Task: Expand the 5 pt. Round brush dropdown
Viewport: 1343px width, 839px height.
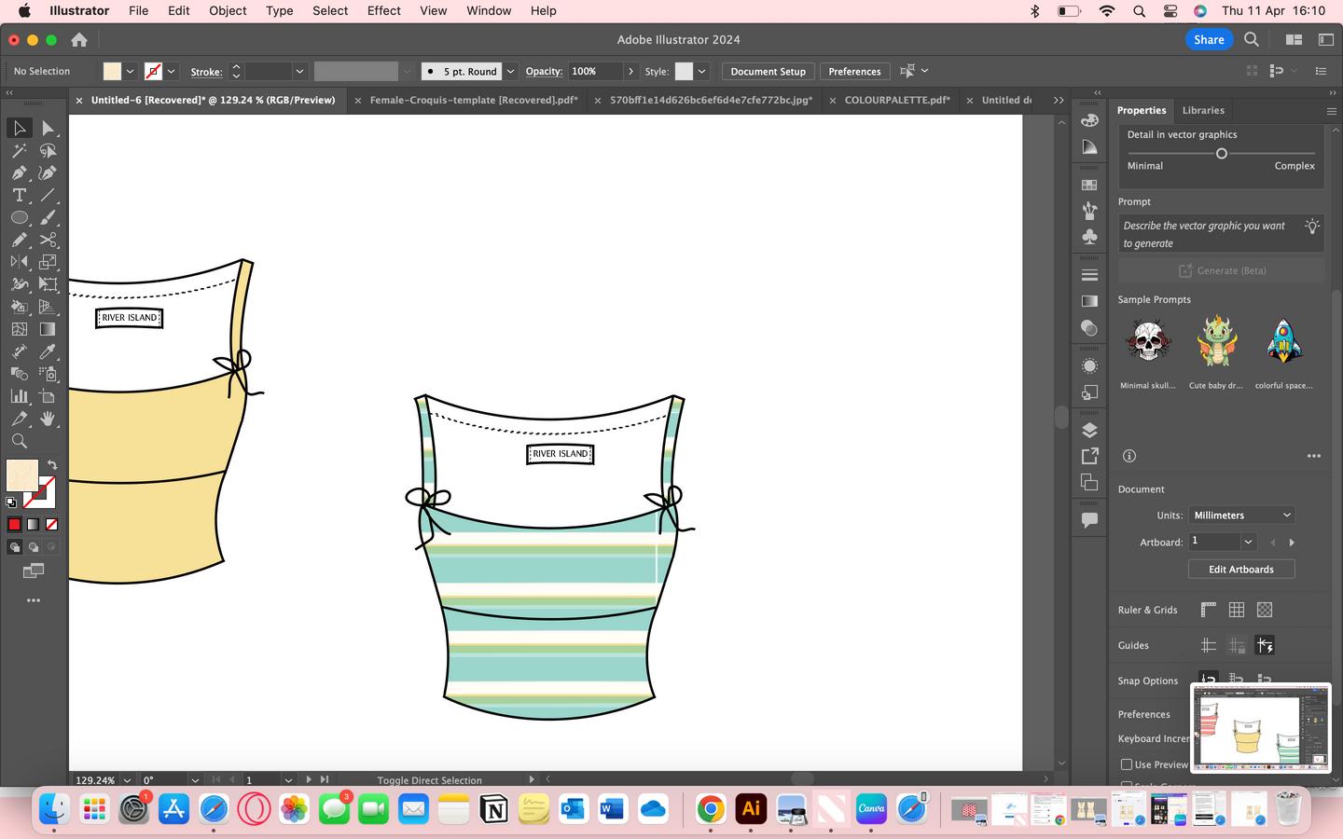Action: click(x=510, y=72)
